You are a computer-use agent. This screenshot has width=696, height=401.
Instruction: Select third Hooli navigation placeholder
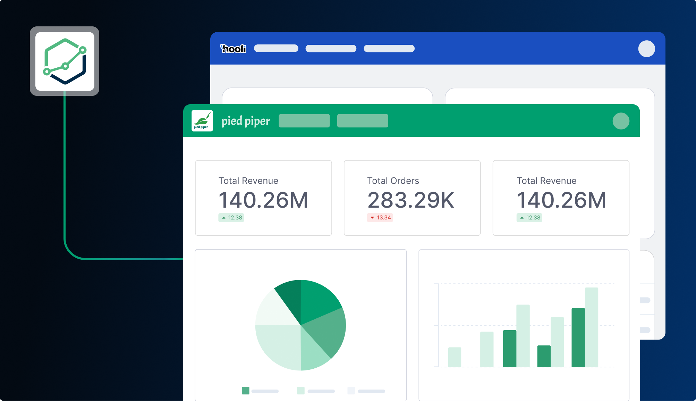click(389, 49)
